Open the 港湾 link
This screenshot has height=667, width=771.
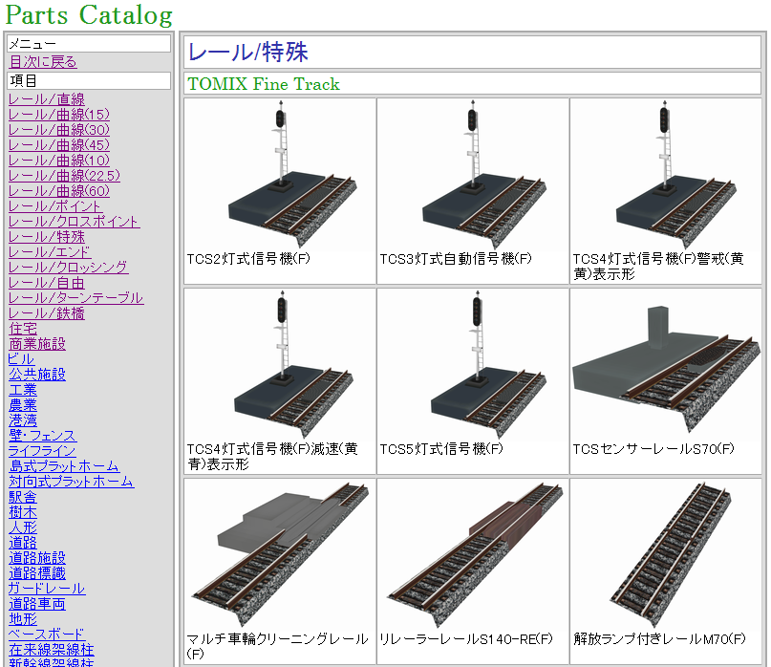(x=23, y=420)
